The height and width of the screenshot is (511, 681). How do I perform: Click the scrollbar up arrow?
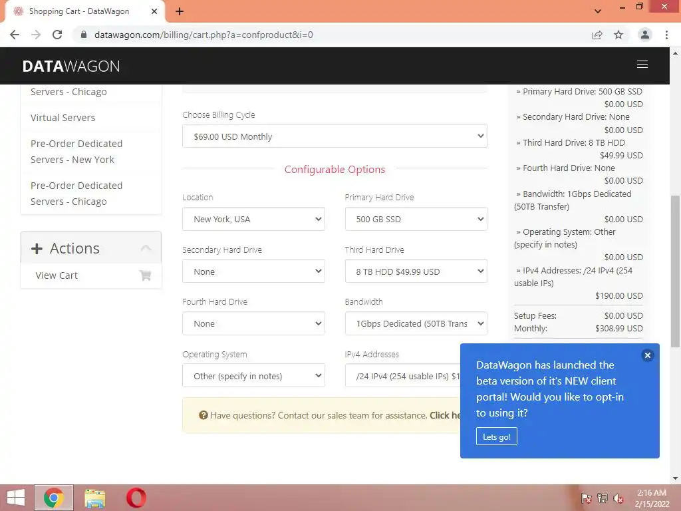pyautogui.click(x=676, y=53)
